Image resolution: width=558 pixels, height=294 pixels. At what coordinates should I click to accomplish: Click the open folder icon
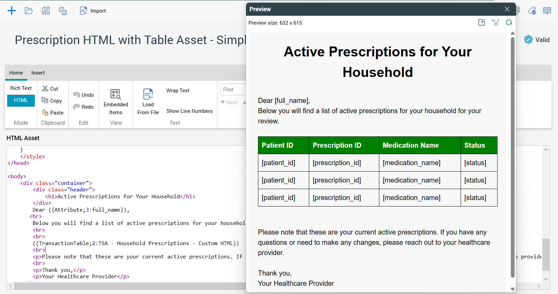click(x=29, y=11)
